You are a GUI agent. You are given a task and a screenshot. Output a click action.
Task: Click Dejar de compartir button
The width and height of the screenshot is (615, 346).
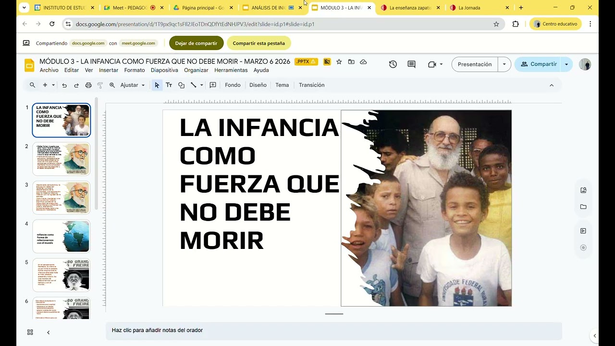196,43
